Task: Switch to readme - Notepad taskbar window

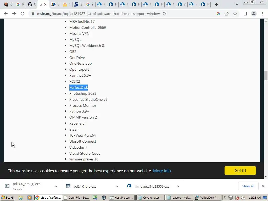Action: (x=179, y=198)
